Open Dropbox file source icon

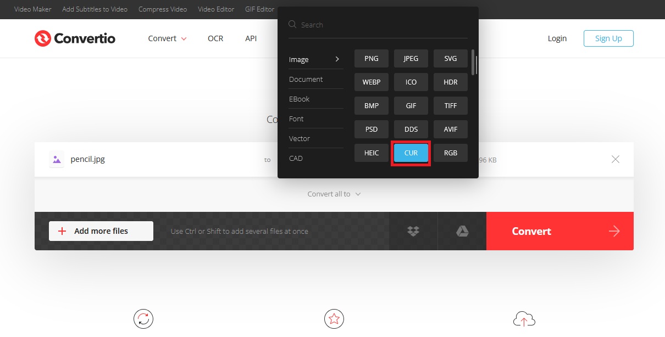pos(413,231)
